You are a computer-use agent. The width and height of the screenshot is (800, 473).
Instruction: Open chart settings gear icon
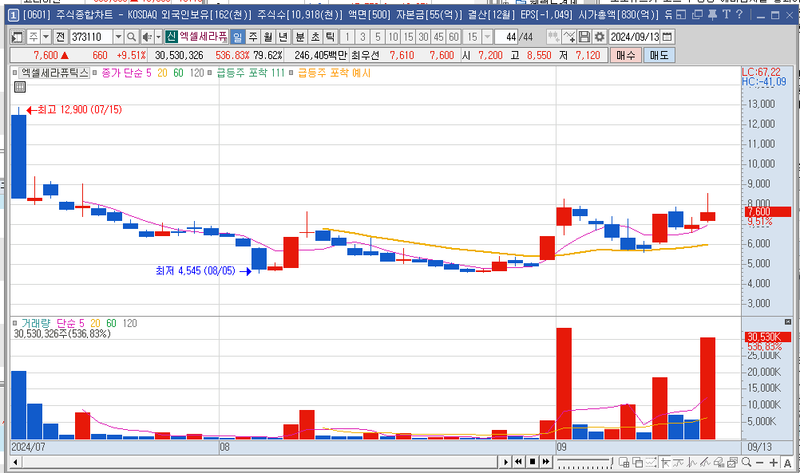[600, 37]
